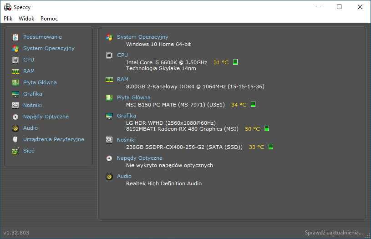
Task: Click GPU temperature value 50 °C
Action: pos(253,129)
